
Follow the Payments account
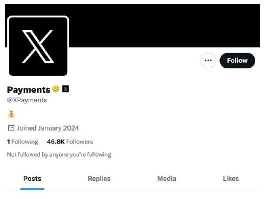pos(237,60)
